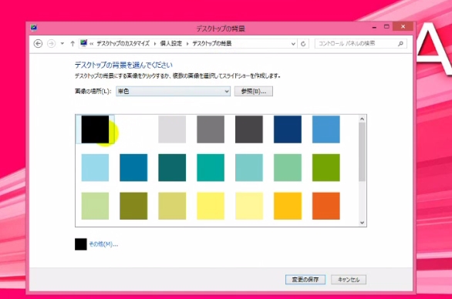
Task: Select the white color swatch
Action: pyautogui.click(x=133, y=129)
